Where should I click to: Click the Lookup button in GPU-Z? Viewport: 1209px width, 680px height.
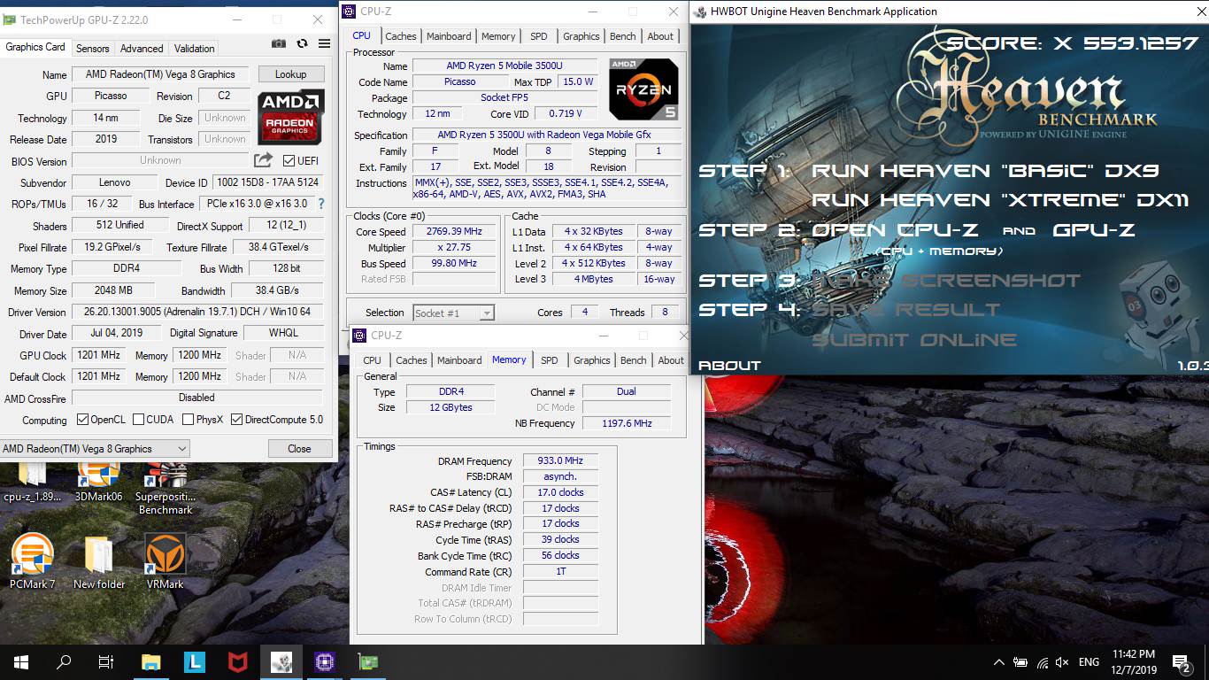point(290,74)
